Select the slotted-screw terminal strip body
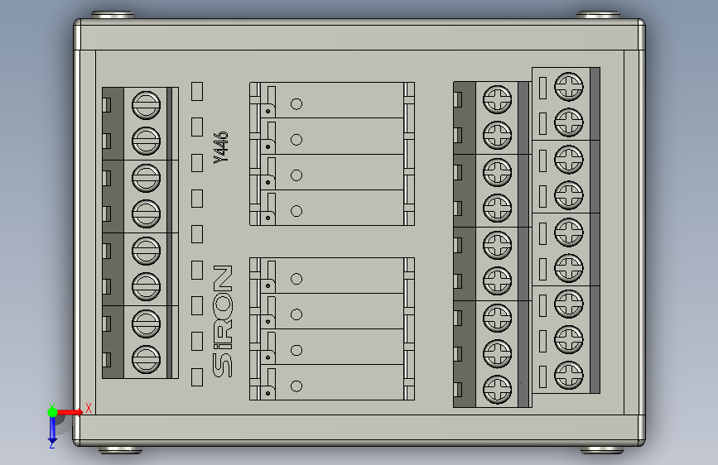718x465 pixels. pos(140,233)
